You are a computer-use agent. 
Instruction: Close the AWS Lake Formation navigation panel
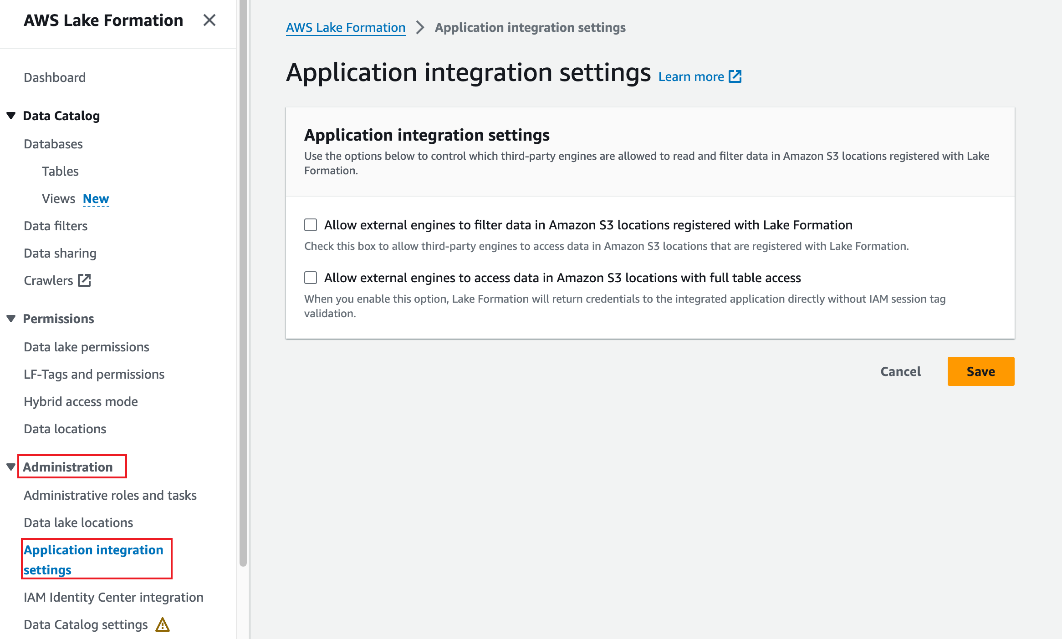pyautogui.click(x=209, y=20)
